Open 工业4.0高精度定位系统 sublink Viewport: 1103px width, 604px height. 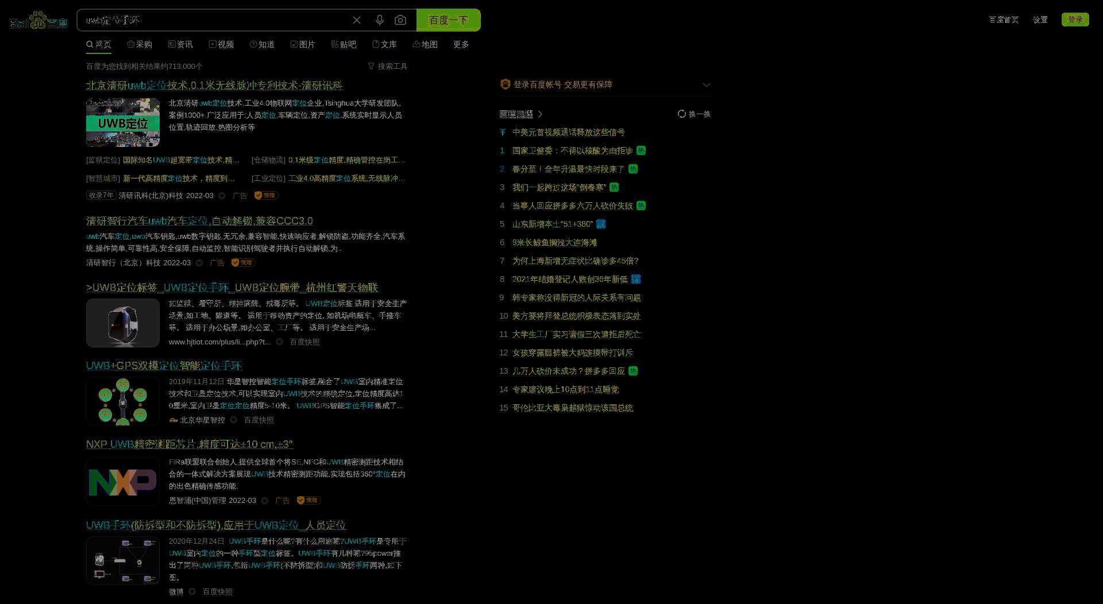tap(346, 179)
